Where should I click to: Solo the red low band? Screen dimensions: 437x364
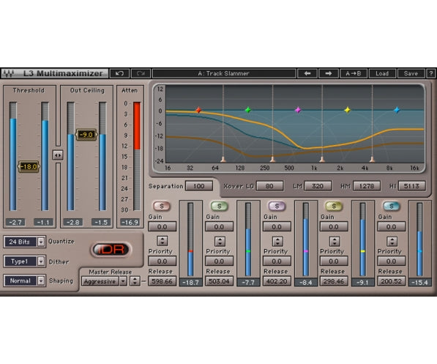click(x=162, y=206)
